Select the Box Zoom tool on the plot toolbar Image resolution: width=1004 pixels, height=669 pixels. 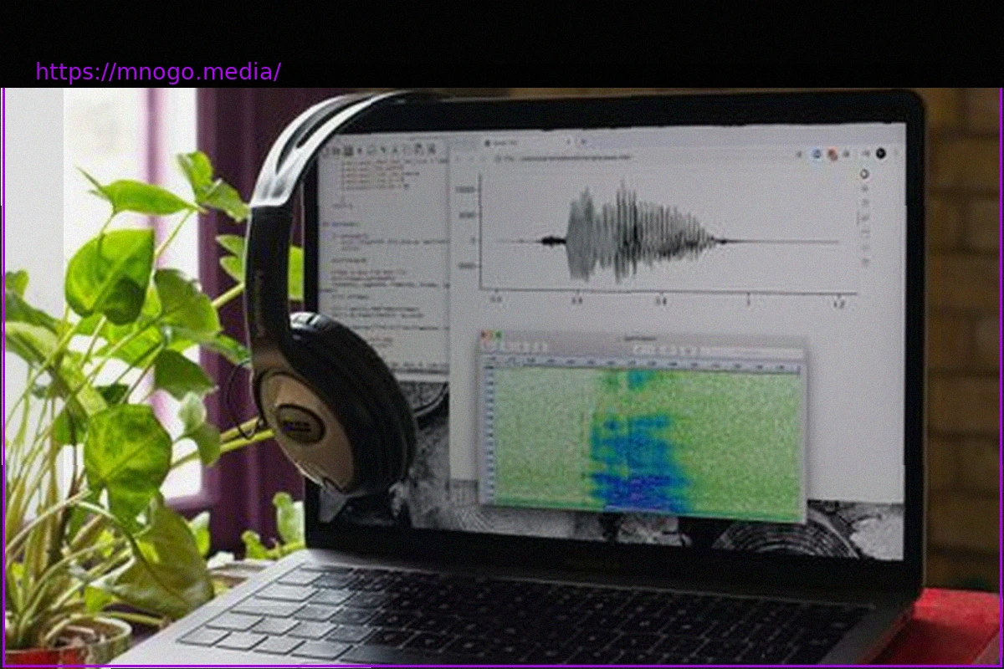tap(864, 201)
